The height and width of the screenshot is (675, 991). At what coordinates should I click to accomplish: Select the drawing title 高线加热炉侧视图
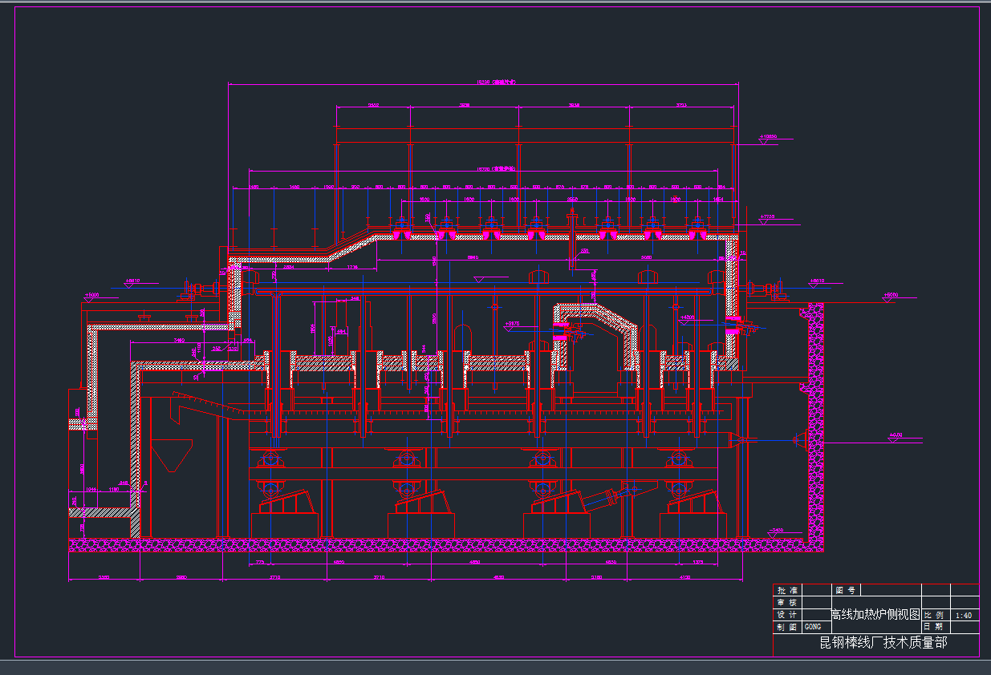(875, 614)
